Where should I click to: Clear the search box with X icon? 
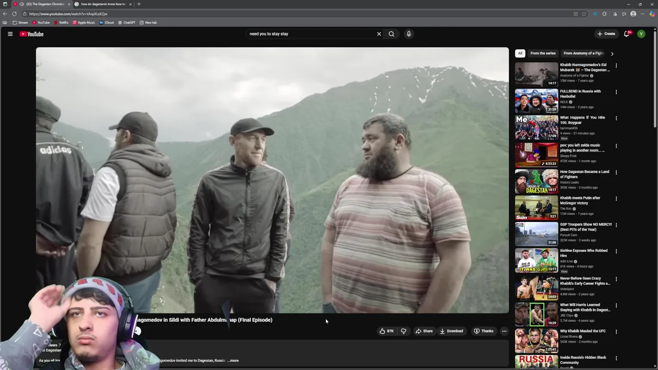(379, 34)
